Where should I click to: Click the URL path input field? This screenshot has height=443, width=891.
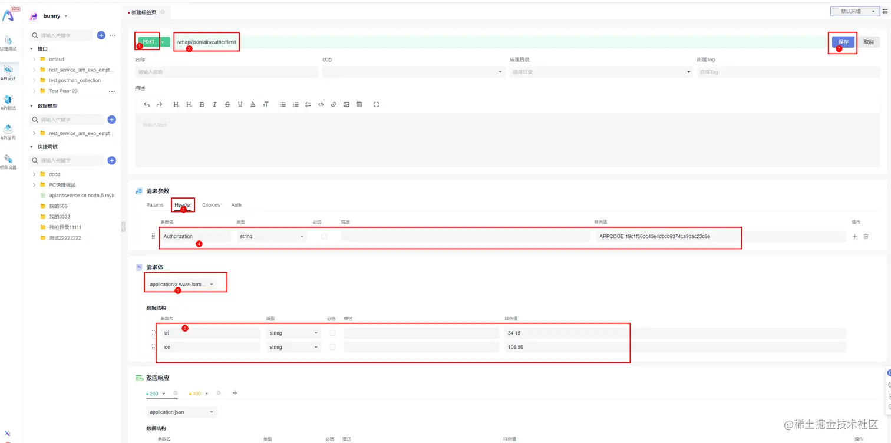[x=501, y=42]
